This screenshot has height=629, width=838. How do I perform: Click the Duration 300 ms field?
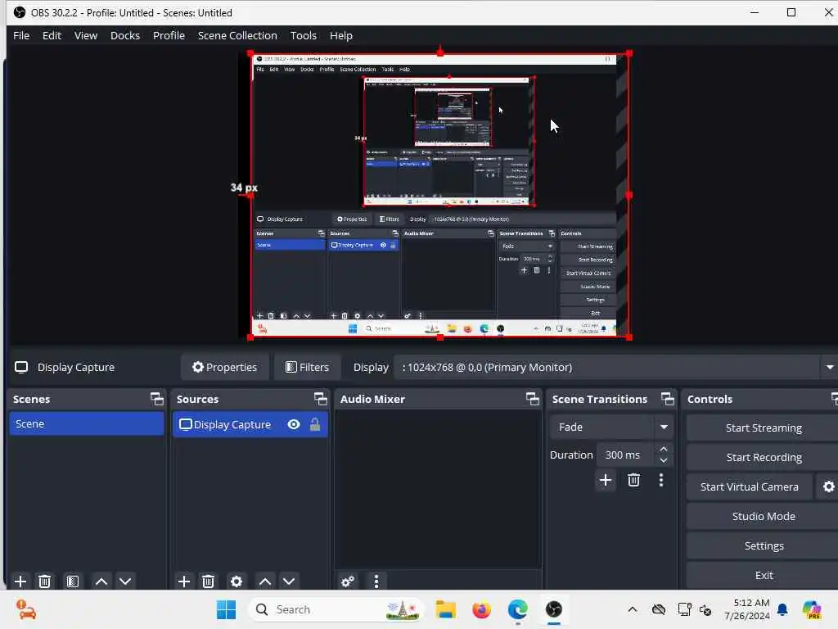625,455
